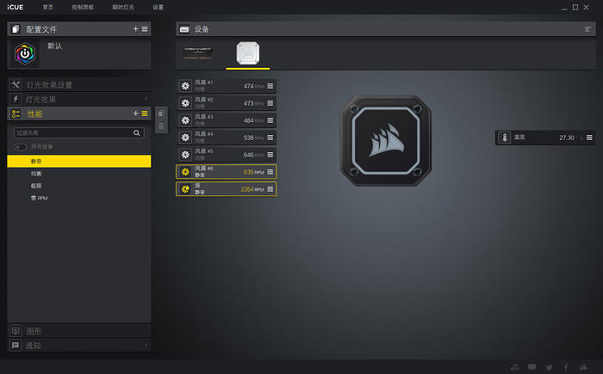Click the 通知 speech bubble icon
603x374 pixels.
pyautogui.click(x=16, y=346)
